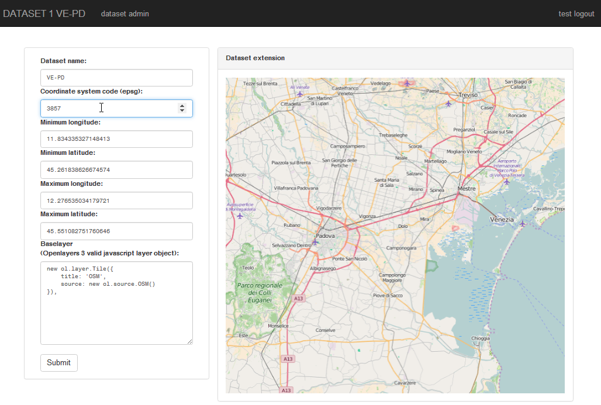Focus the Maximum latitude field
Image resolution: width=601 pixels, height=405 pixels.
[x=116, y=231]
